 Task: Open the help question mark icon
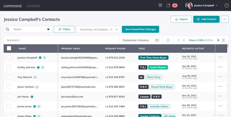point(227,6)
